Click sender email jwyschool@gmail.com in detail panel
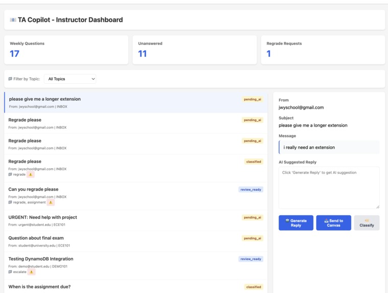The height and width of the screenshot is (293, 388). tap(301, 107)
